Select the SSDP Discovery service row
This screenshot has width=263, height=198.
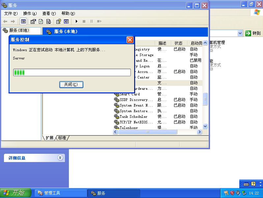coord(158,100)
